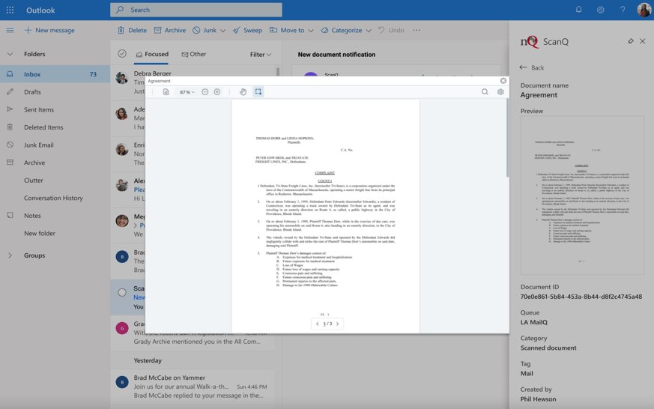Close the ScanQ side panel

point(642,41)
